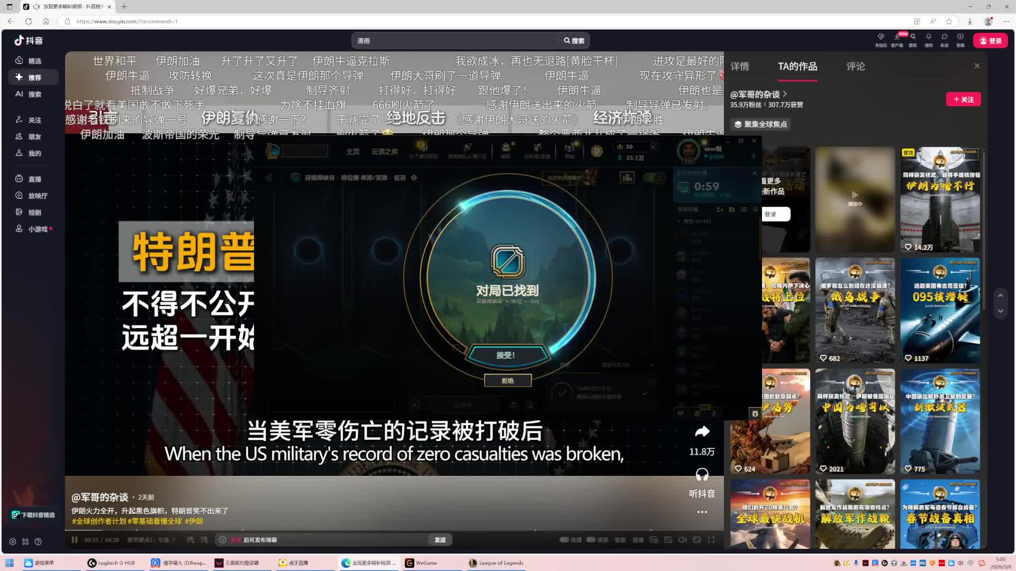
Task: Click the settings gear at sidebar bottom
Action: click(13, 542)
